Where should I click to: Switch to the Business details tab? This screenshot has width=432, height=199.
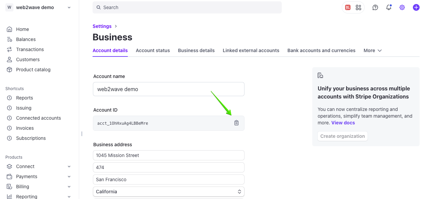pyautogui.click(x=196, y=50)
